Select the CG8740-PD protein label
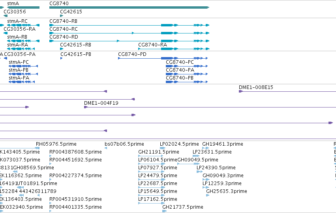Viewport: 336px width, 213px height. [x=132, y=54]
